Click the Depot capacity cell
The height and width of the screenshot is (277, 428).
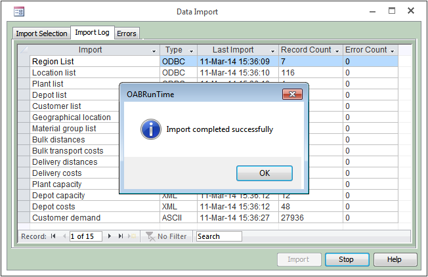(x=75, y=196)
